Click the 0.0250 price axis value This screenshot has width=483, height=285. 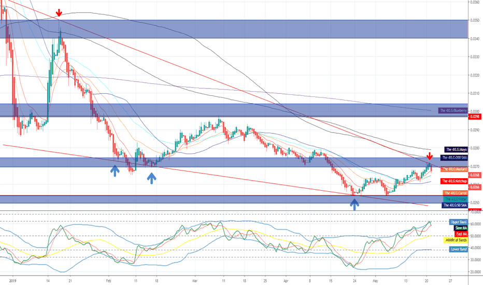coord(475,203)
